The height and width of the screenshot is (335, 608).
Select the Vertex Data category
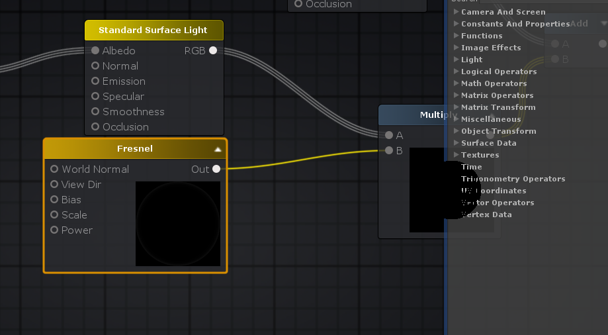[486, 215]
